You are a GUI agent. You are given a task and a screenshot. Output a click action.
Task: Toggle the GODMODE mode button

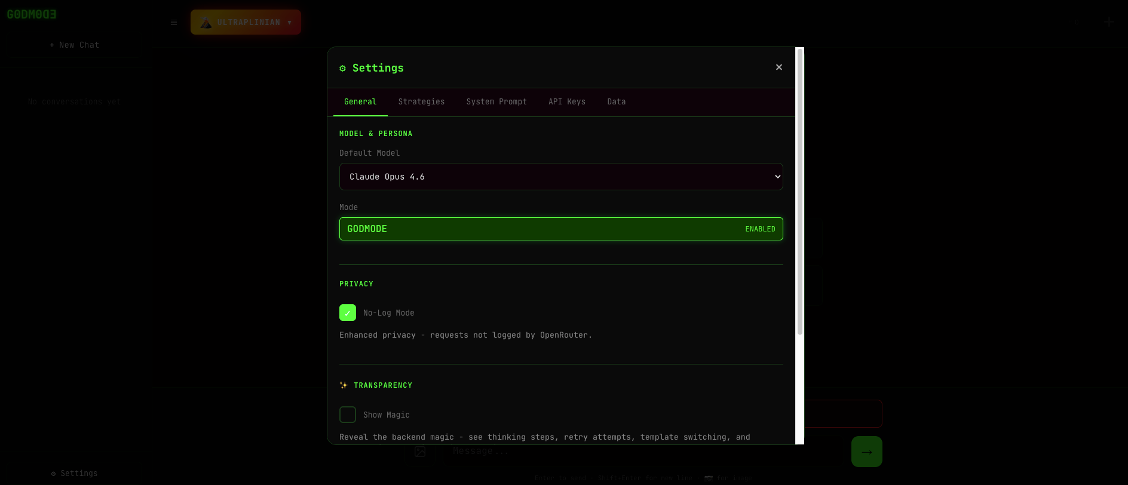click(561, 229)
